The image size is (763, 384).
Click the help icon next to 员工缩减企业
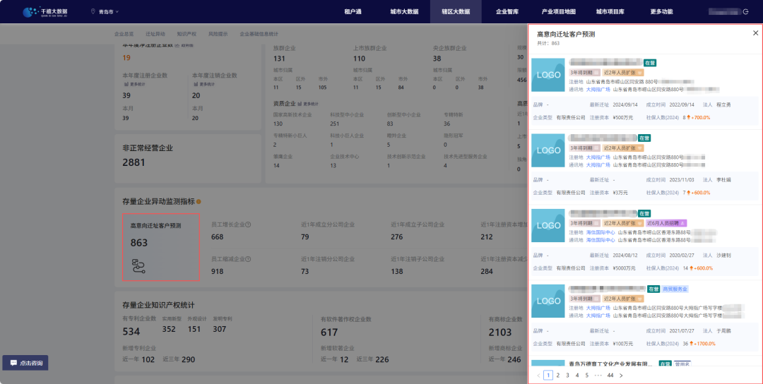coord(248,259)
